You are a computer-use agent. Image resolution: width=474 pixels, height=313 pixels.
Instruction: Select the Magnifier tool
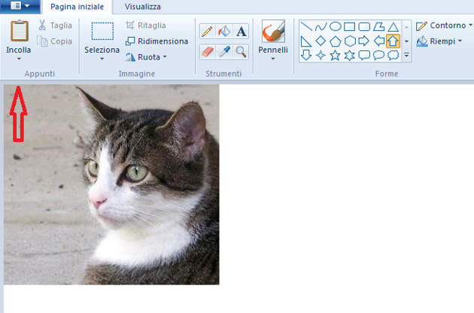tap(241, 52)
